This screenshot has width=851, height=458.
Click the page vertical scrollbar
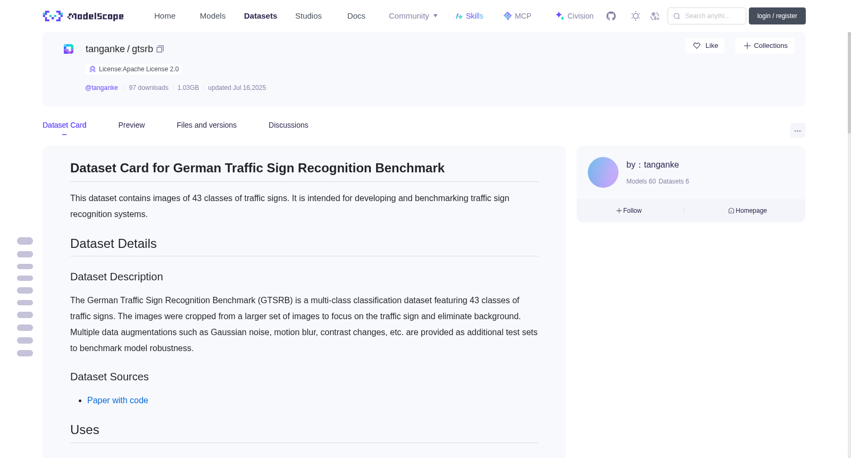coord(849,82)
